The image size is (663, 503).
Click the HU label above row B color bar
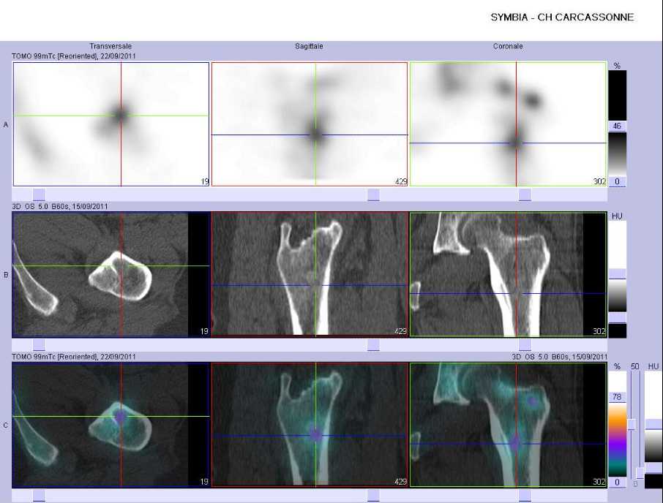point(617,216)
